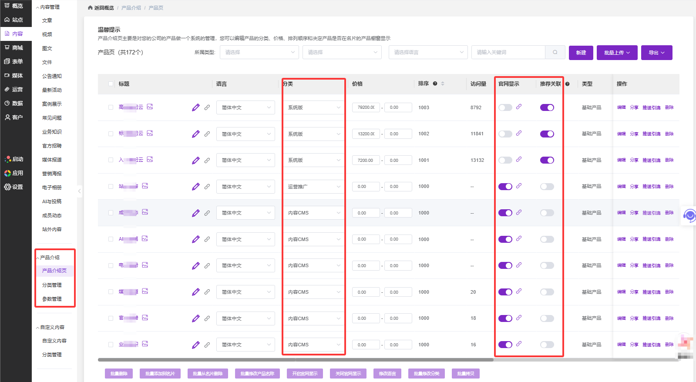Check the select-all checkbox in table header
Image resolution: width=696 pixels, height=382 pixels.
tap(111, 84)
